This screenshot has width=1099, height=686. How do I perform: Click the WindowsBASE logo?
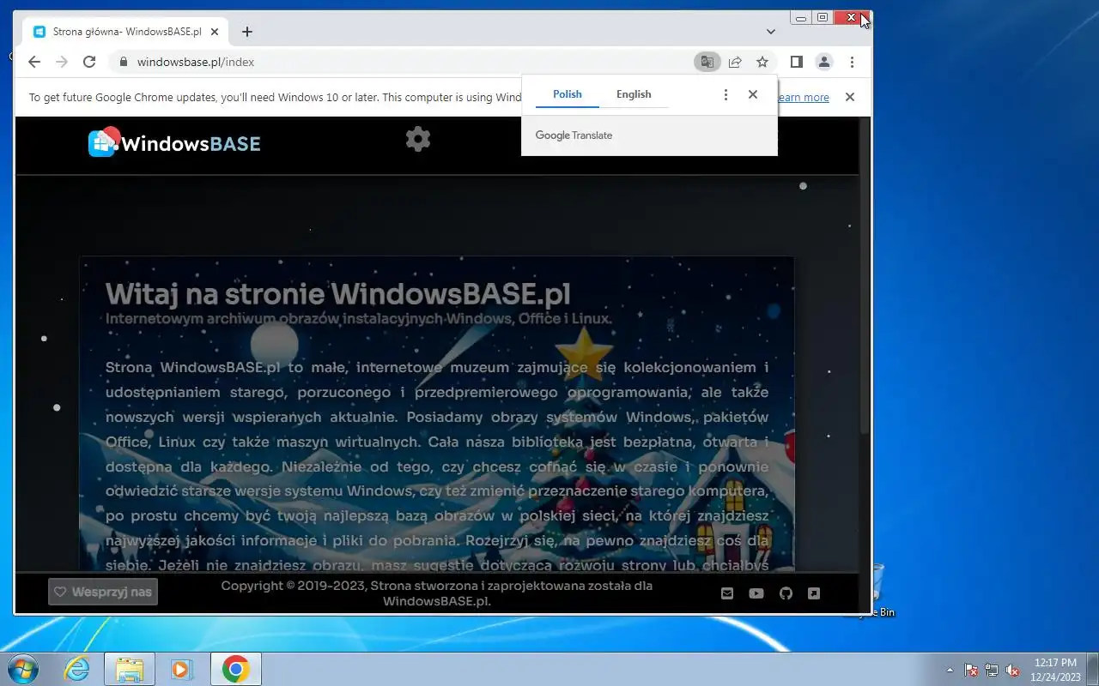tap(174, 142)
